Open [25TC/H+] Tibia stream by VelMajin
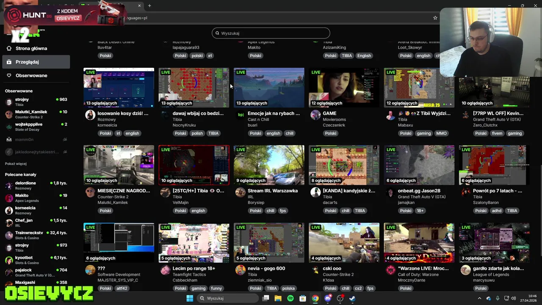The image size is (542, 305). [x=194, y=165]
